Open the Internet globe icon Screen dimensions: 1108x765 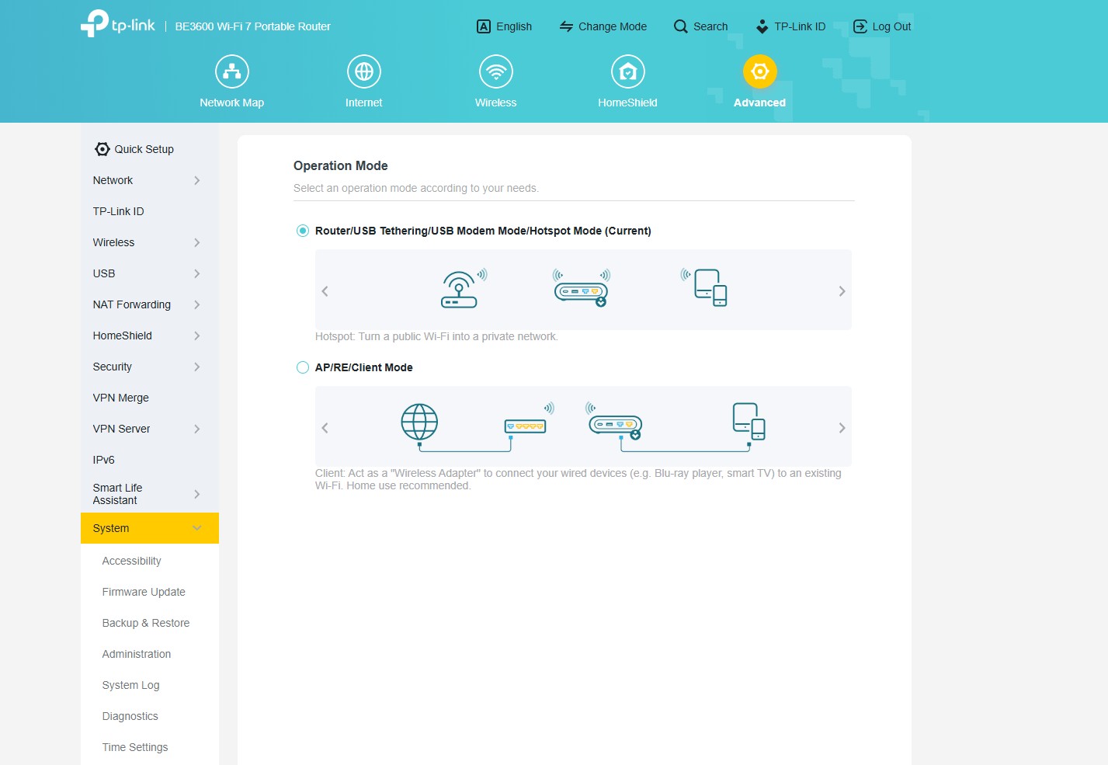364,71
